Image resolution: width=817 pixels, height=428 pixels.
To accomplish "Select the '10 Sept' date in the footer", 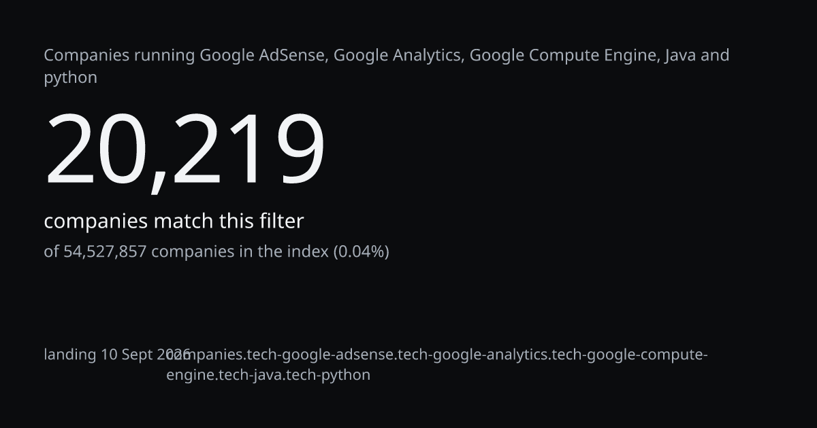I will click(127, 355).
